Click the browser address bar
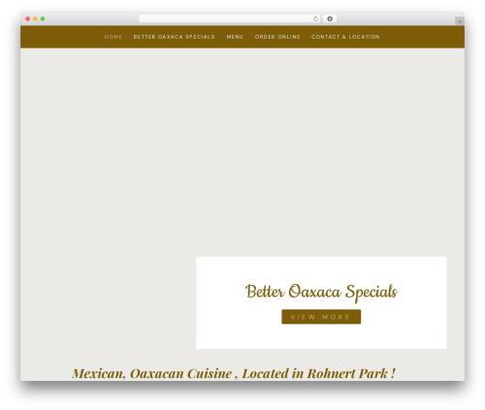Viewport: 485px width, 410px height. click(230, 19)
